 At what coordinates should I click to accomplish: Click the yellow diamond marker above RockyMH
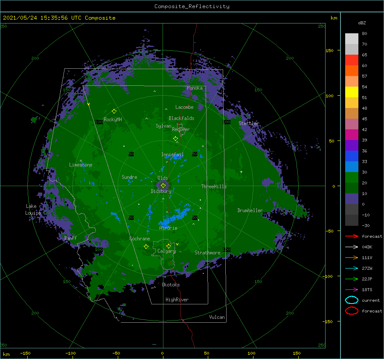pos(114,111)
